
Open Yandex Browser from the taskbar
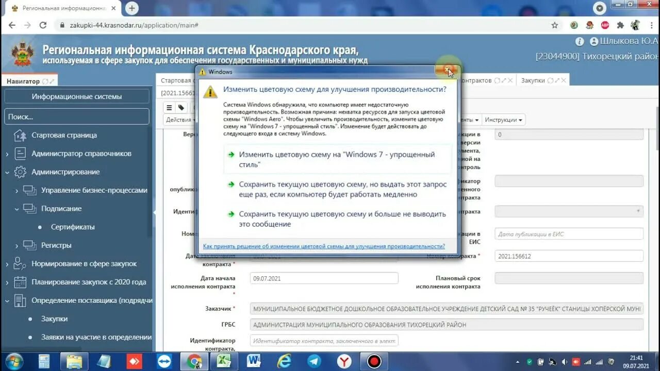(x=344, y=361)
